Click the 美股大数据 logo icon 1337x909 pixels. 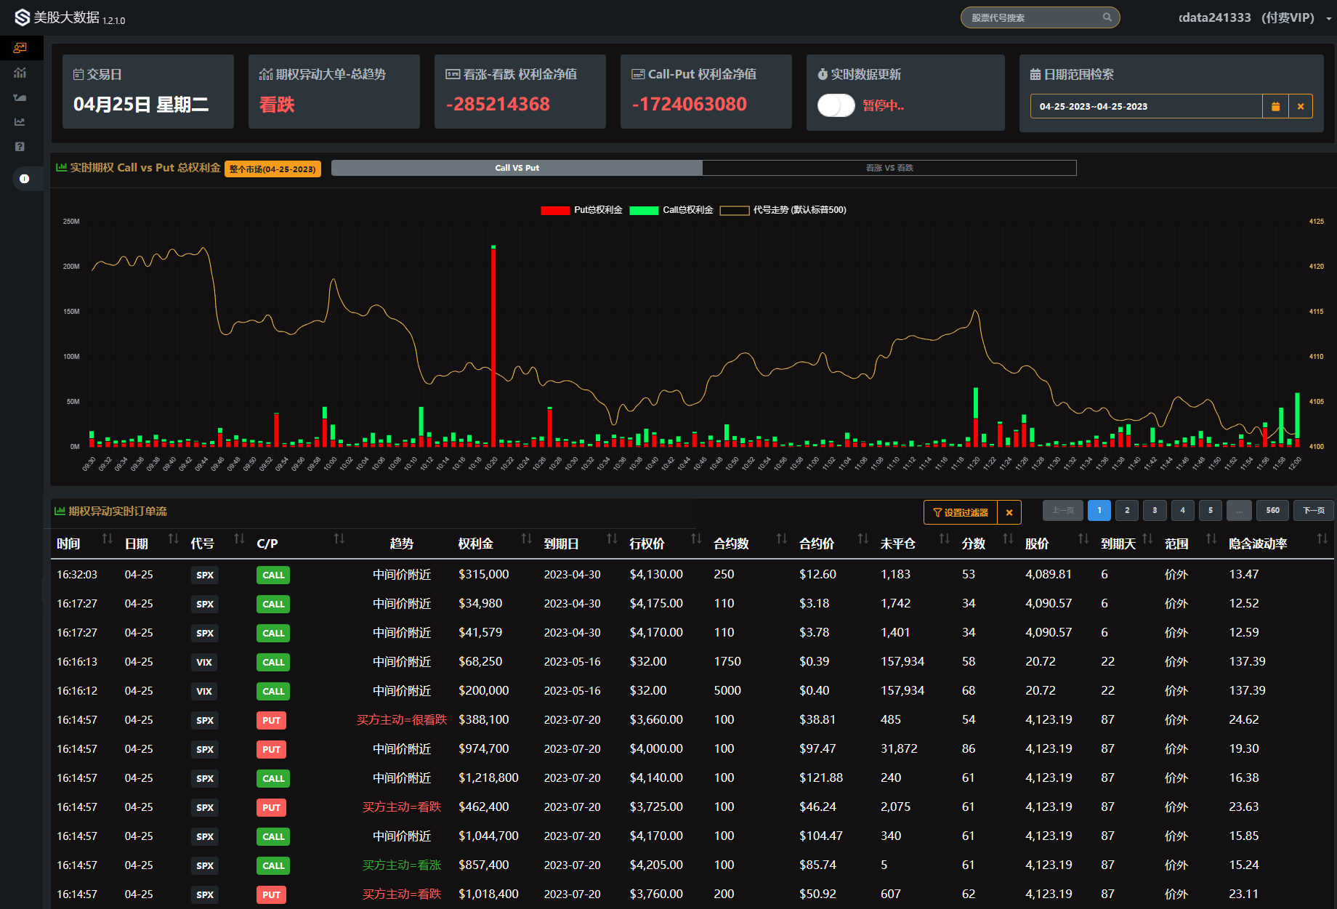coord(22,17)
